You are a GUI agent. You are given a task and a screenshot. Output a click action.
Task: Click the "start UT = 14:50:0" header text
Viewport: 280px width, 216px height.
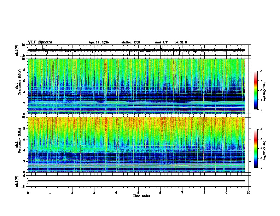click(171, 42)
